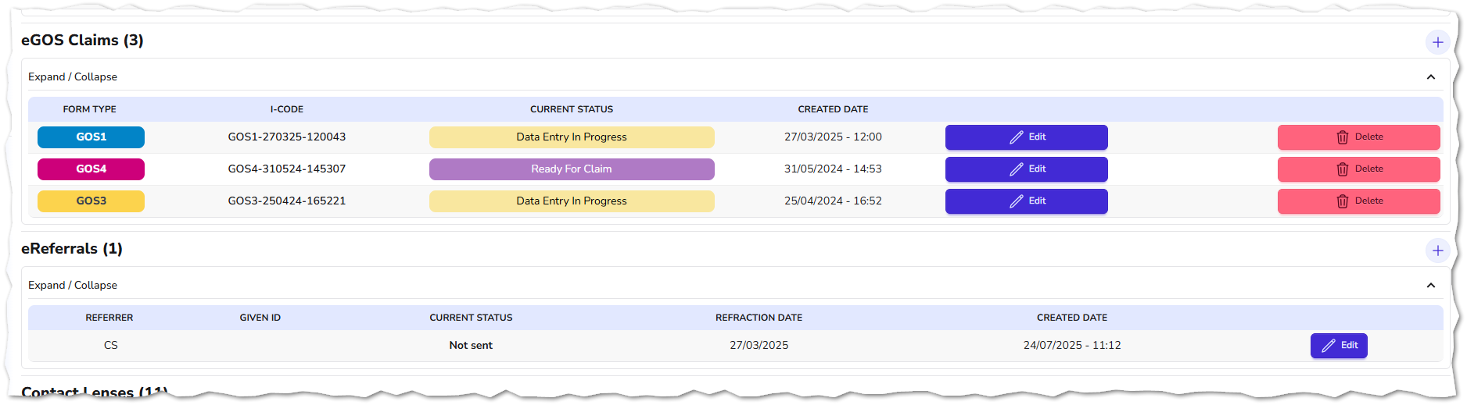Screen dimensions: 1467x405
Task: Click the pencil icon on the GOS1 row
Action: point(1016,137)
